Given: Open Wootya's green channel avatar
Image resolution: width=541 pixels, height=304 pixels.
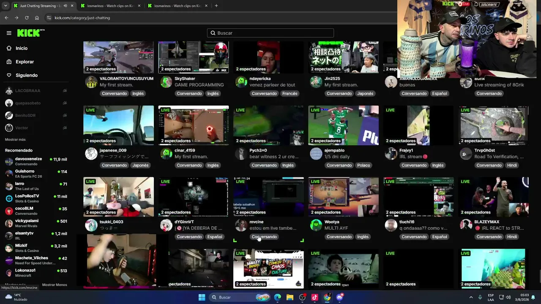Looking at the screenshot, I should [316, 225].
